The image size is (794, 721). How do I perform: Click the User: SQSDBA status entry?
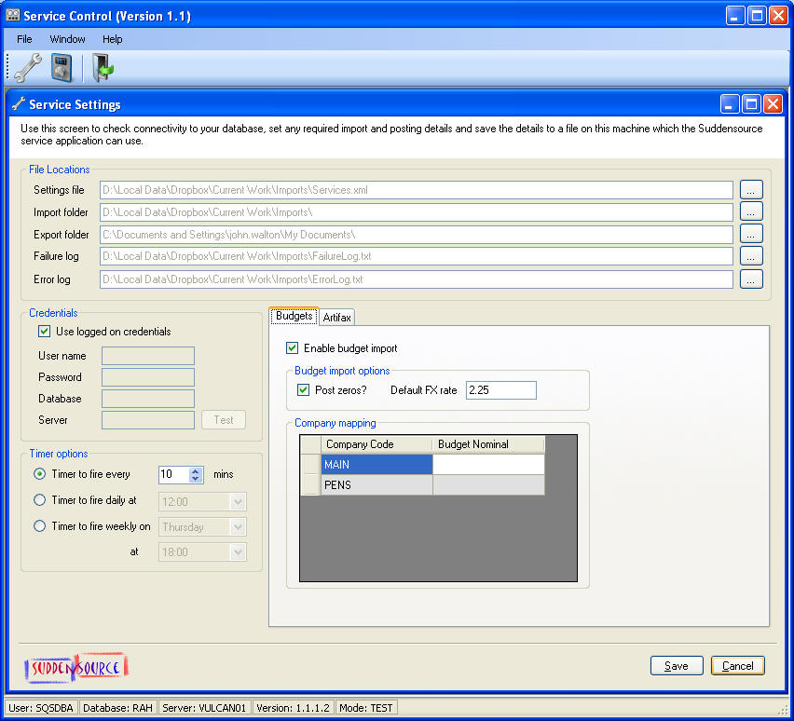pyautogui.click(x=41, y=708)
